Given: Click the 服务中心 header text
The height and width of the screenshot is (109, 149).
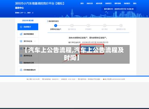Looking at the screenshot, I should click(19, 8).
